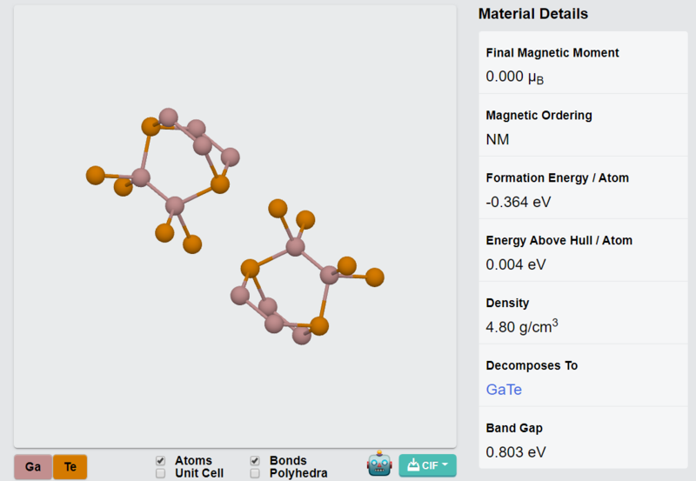This screenshot has width=696, height=481.
Task: Select the Te element color swatch
Action: click(70, 467)
